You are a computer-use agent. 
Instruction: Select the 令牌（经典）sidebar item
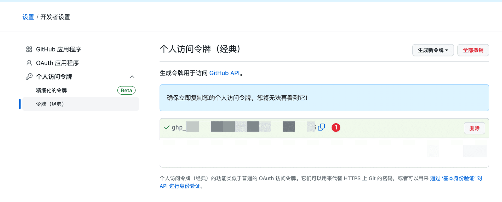[50, 104]
